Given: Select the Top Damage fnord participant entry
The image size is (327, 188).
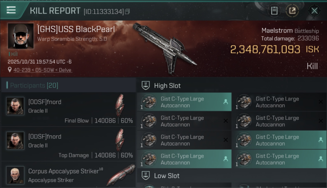Looking at the screenshot, I should pos(68,144).
